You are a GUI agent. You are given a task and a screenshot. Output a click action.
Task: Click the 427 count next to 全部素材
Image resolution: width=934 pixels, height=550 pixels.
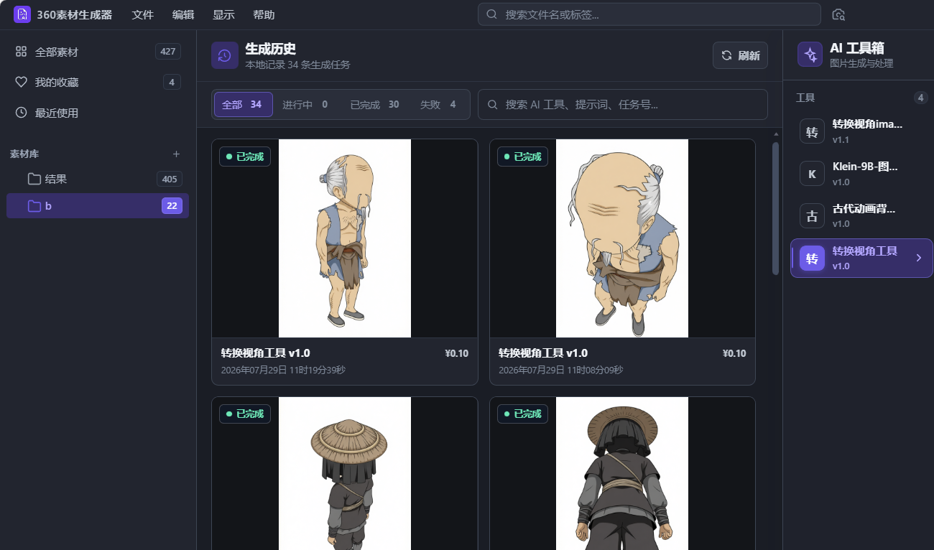coord(168,52)
